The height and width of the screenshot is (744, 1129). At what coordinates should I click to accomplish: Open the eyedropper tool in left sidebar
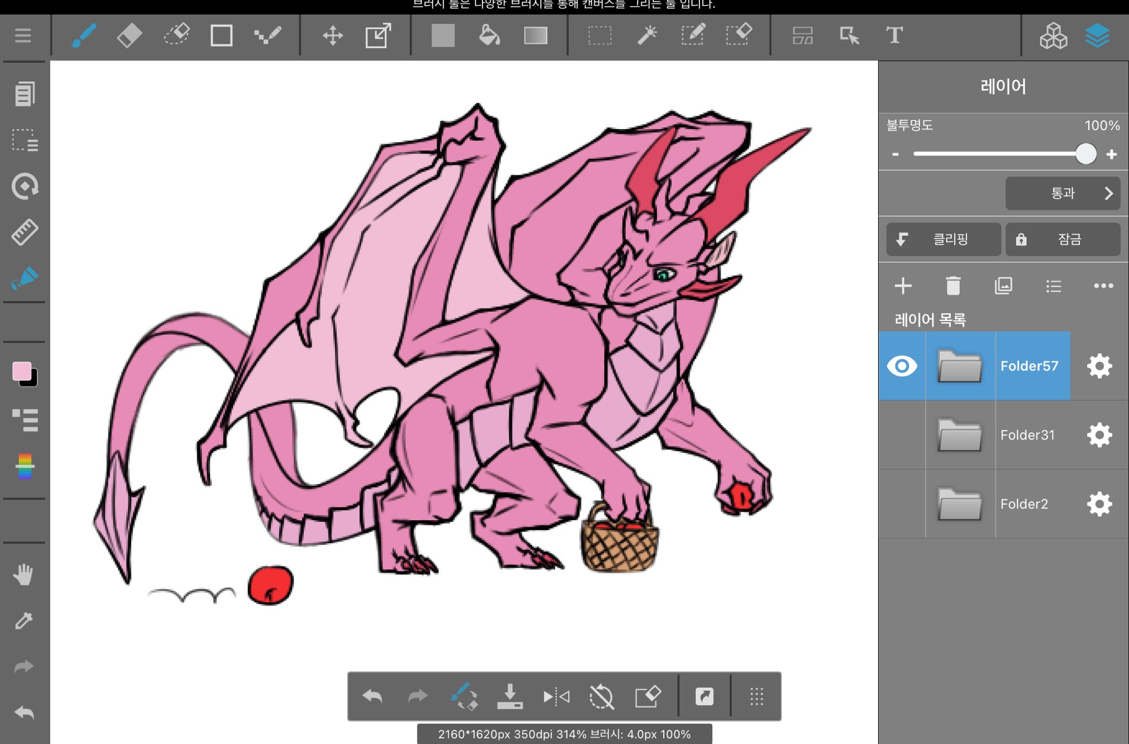click(x=24, y=621)
